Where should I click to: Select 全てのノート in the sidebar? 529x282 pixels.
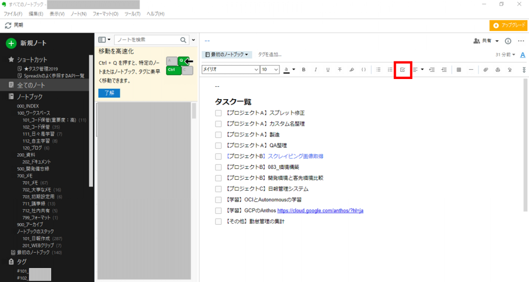tap(44, 85)
